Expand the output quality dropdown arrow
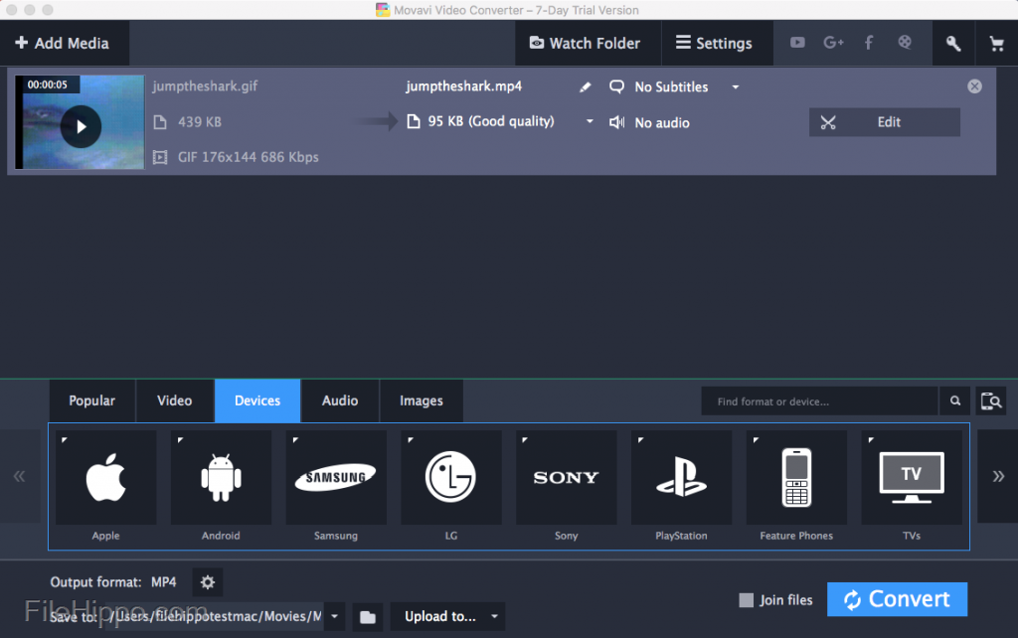 (x=590, y=121)
